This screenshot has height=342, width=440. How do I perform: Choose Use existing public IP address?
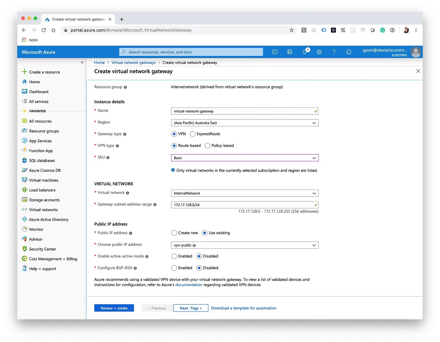click(205, 233)
